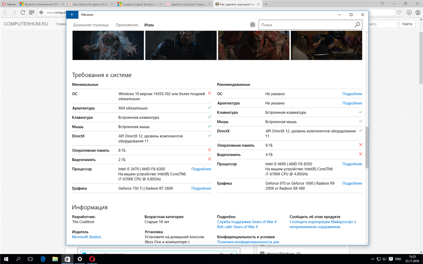The height and width of the screenshot is (264, 423).
Task: Add page to bookmarks with the heart icon
Action: [x=399, y=12]
